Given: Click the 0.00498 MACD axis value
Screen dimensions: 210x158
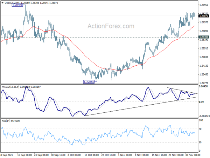Looking at the screenshot, I should click(x=203, y=86).
